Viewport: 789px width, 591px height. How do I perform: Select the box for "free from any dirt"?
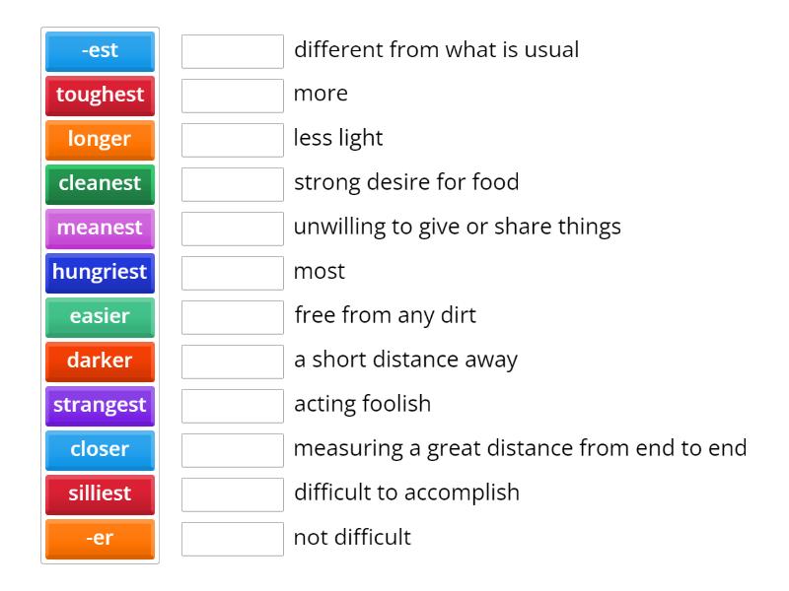232,317
